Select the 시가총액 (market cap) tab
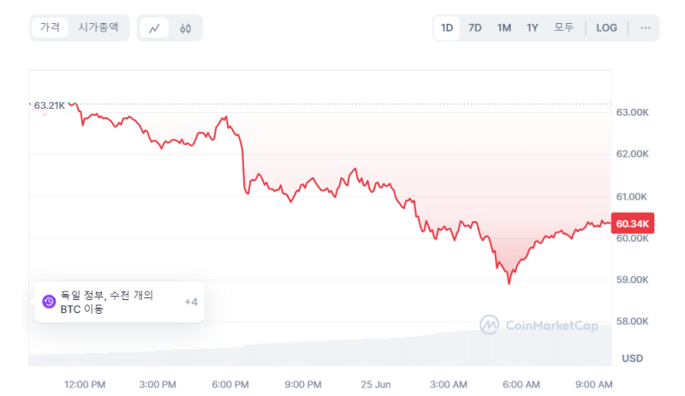The image size is (685, 396). point(98,27)
